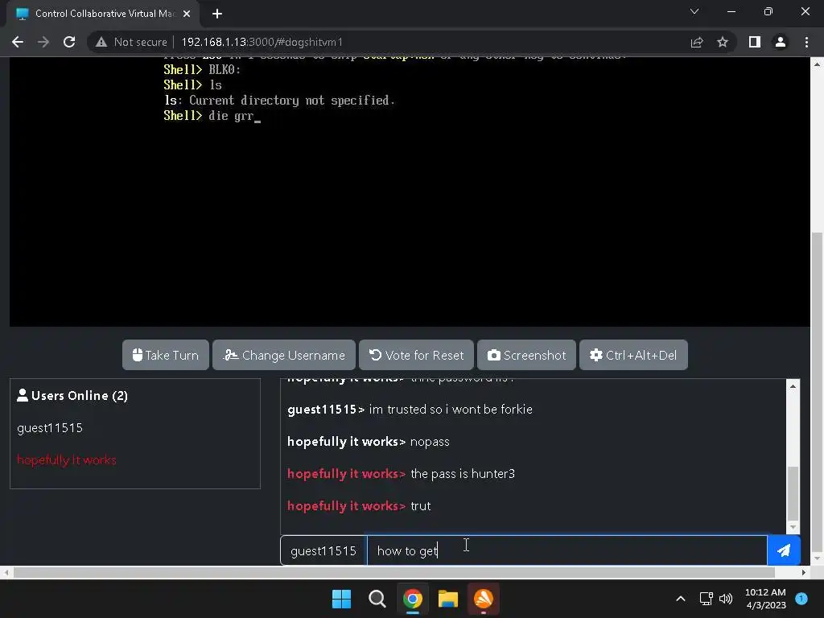824x618 pixels.
Task: Click chat message 'trut'
Action: [420, 506]
